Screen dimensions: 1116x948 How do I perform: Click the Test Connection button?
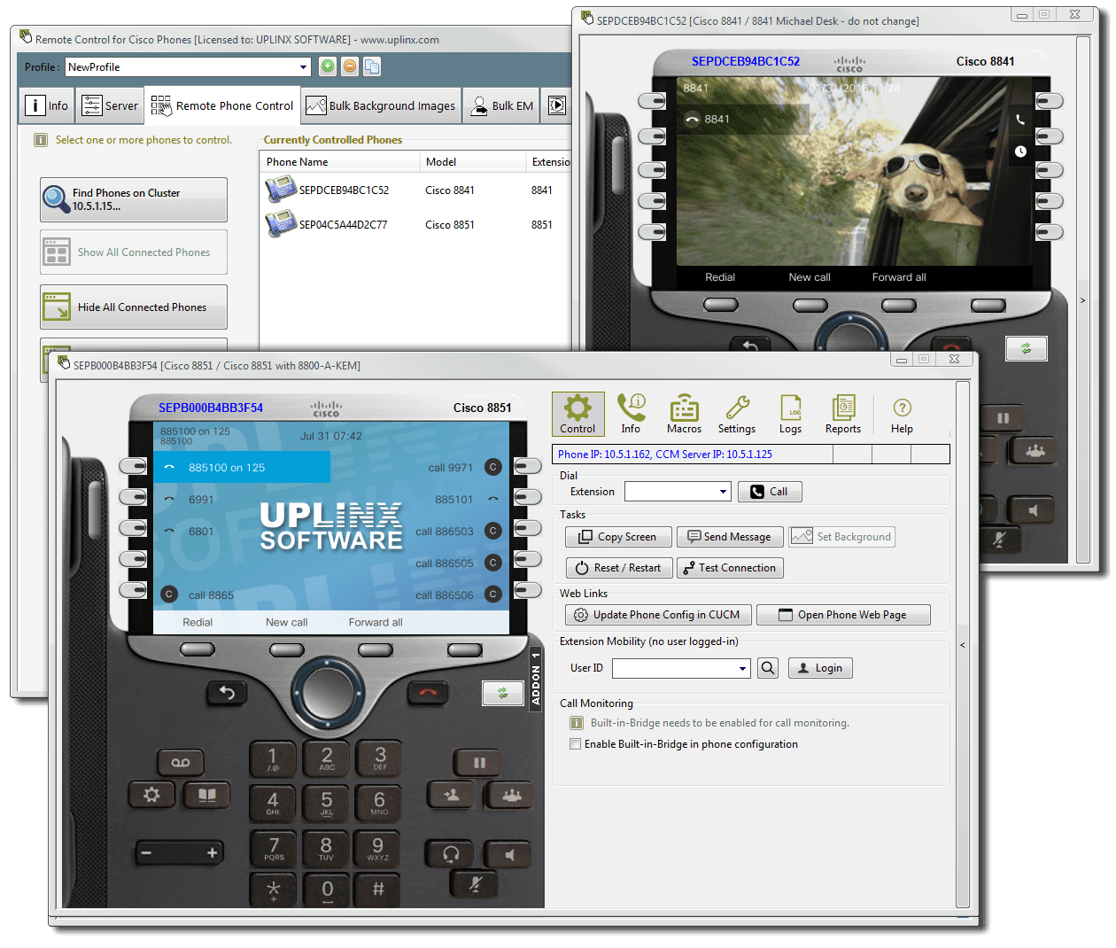(x=730, y=568)
